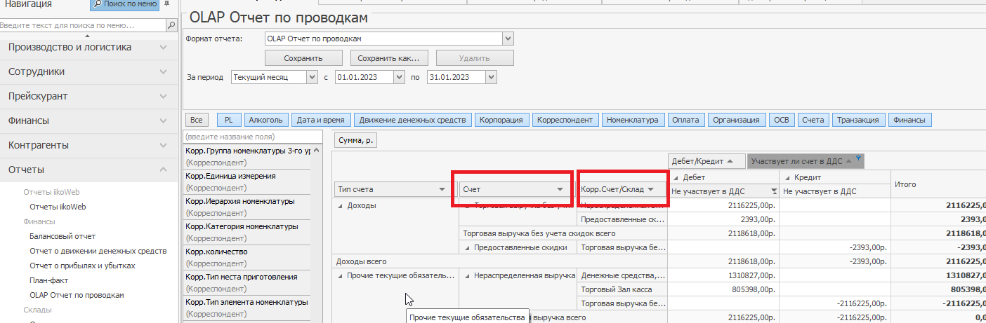Click the pin icon in the Навигация header
Viewport: 986px width, 323px height.
coord(166,4)
